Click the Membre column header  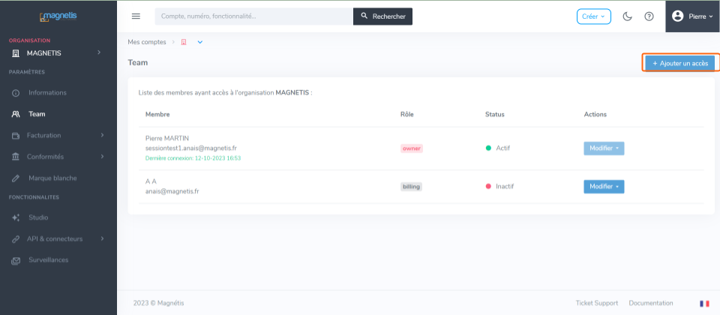157,114
